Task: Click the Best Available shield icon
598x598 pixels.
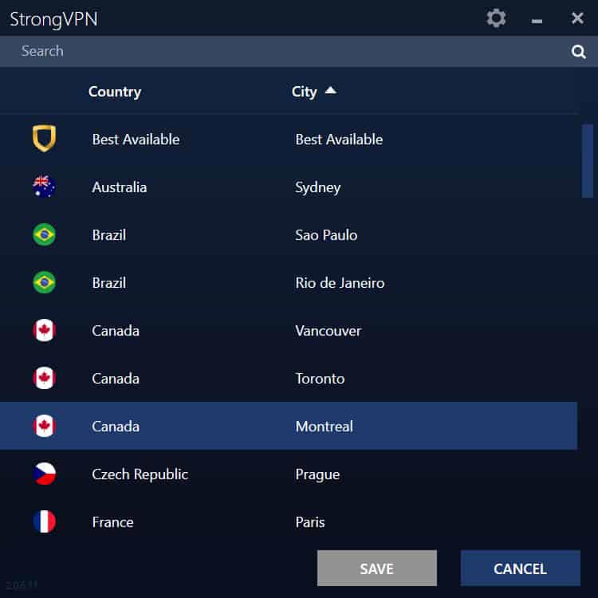Action: coord(44,138)
